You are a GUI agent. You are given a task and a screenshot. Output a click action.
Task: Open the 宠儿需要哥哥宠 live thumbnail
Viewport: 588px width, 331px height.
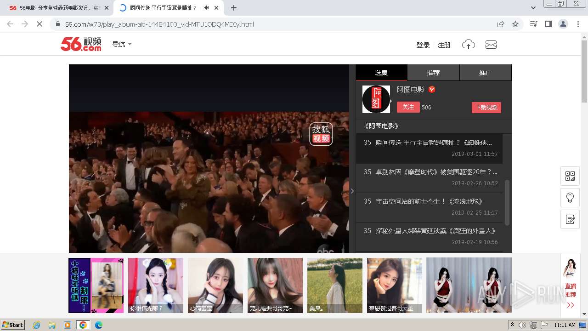(x=275, y=285)
